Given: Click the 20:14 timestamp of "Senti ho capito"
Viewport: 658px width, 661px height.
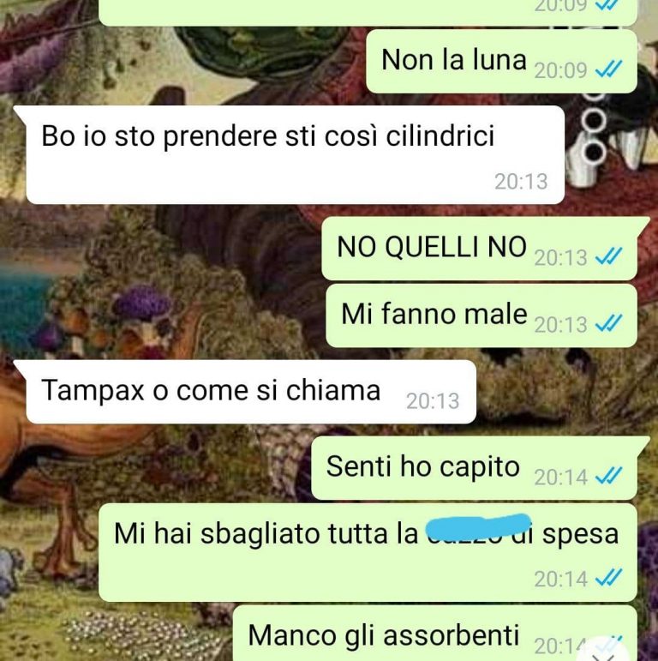Looking at the screenshot, I should [560, 478].
